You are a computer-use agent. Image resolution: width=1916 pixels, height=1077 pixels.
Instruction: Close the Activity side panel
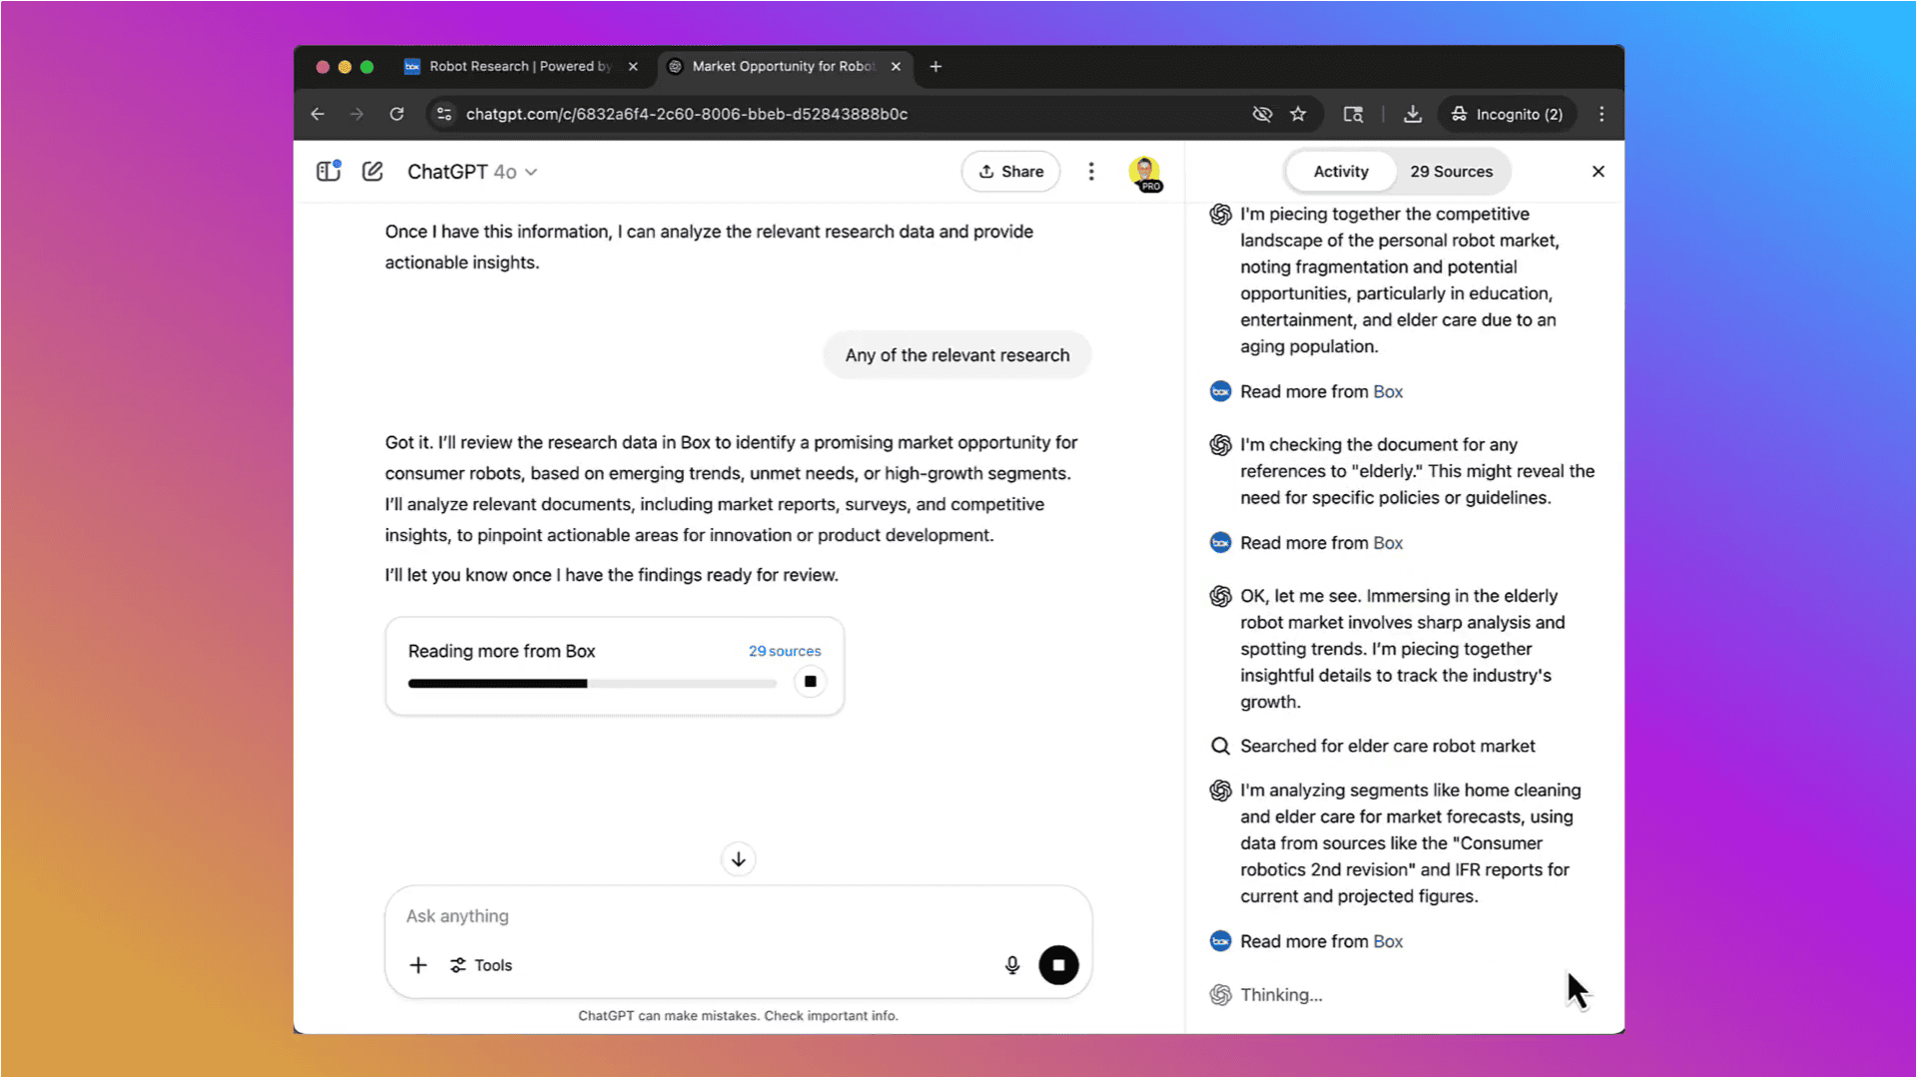click(1597, 171)
